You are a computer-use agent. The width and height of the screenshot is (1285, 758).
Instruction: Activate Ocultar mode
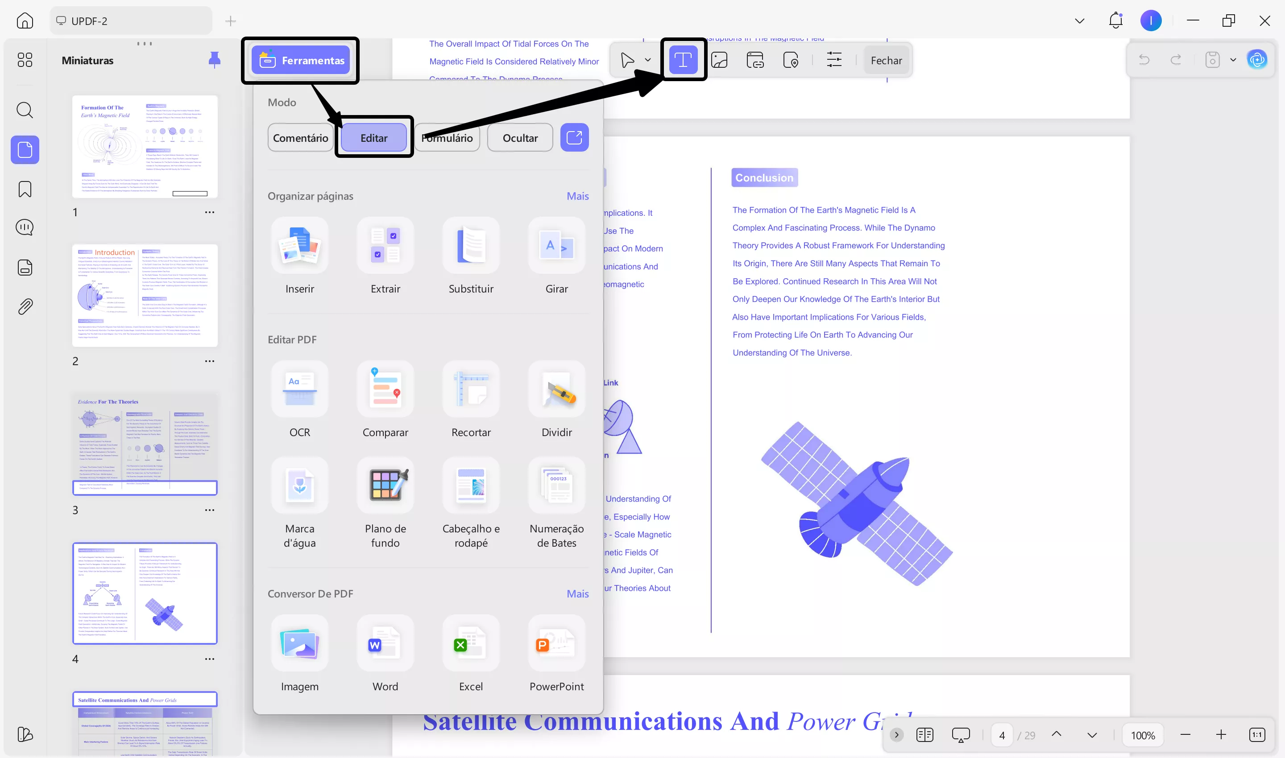pyautogui.click(x=519, y=137)
